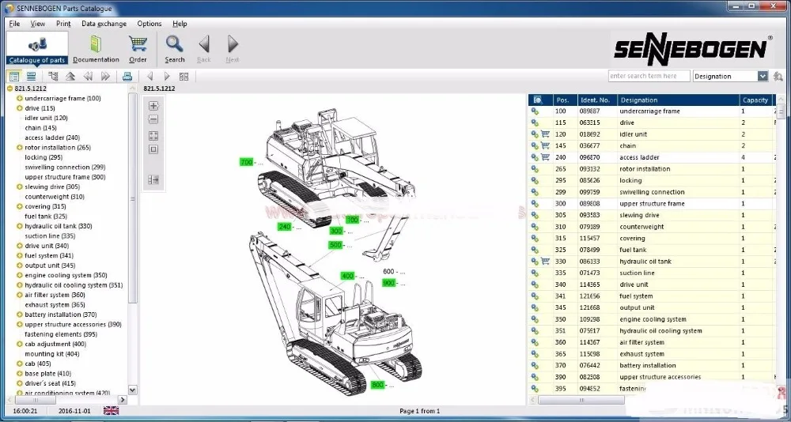Expand the covering (315) node
Image resolution: width=791 pixels, height=422 pixels.
(x=20, y=207)
